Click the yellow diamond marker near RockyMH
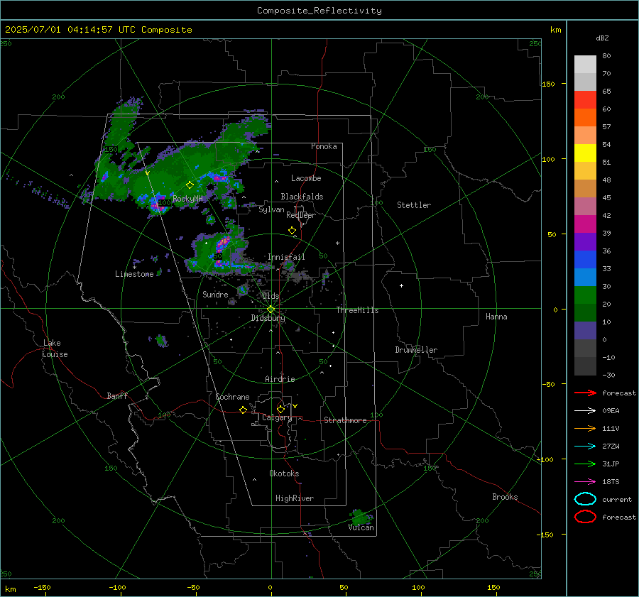This screenshot has height=597, width=639. pos(190,185)
